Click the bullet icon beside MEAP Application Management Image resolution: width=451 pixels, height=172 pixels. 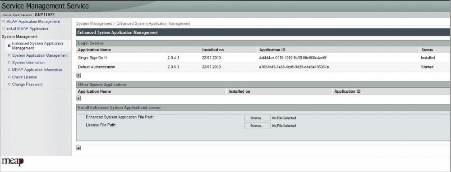[x=4, y=22]
